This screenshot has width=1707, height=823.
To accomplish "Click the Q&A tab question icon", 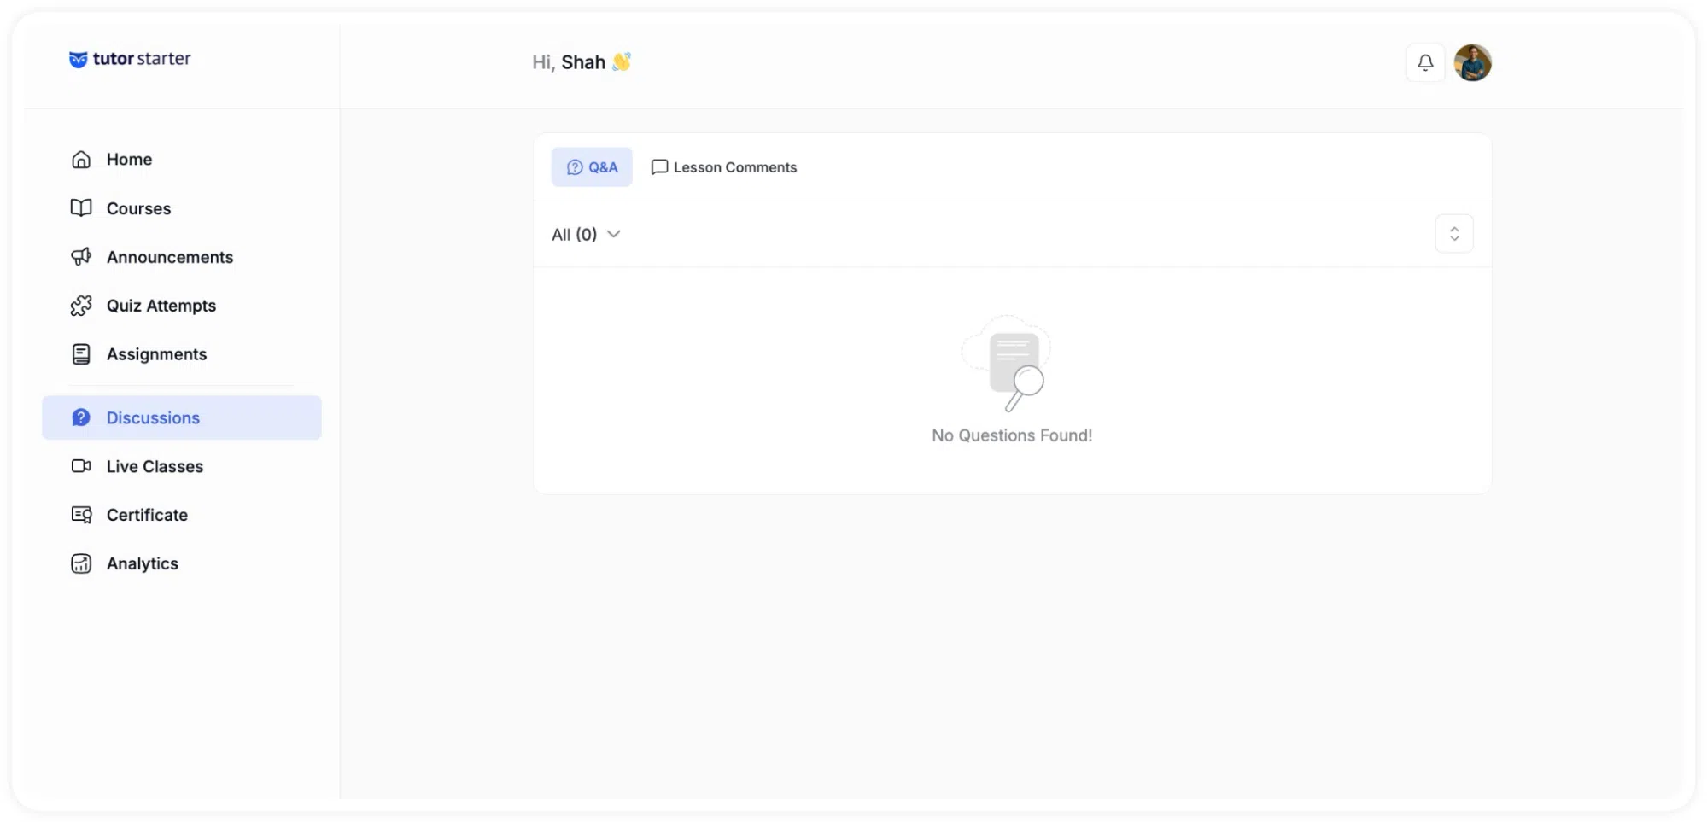I will tap(575, 167).
